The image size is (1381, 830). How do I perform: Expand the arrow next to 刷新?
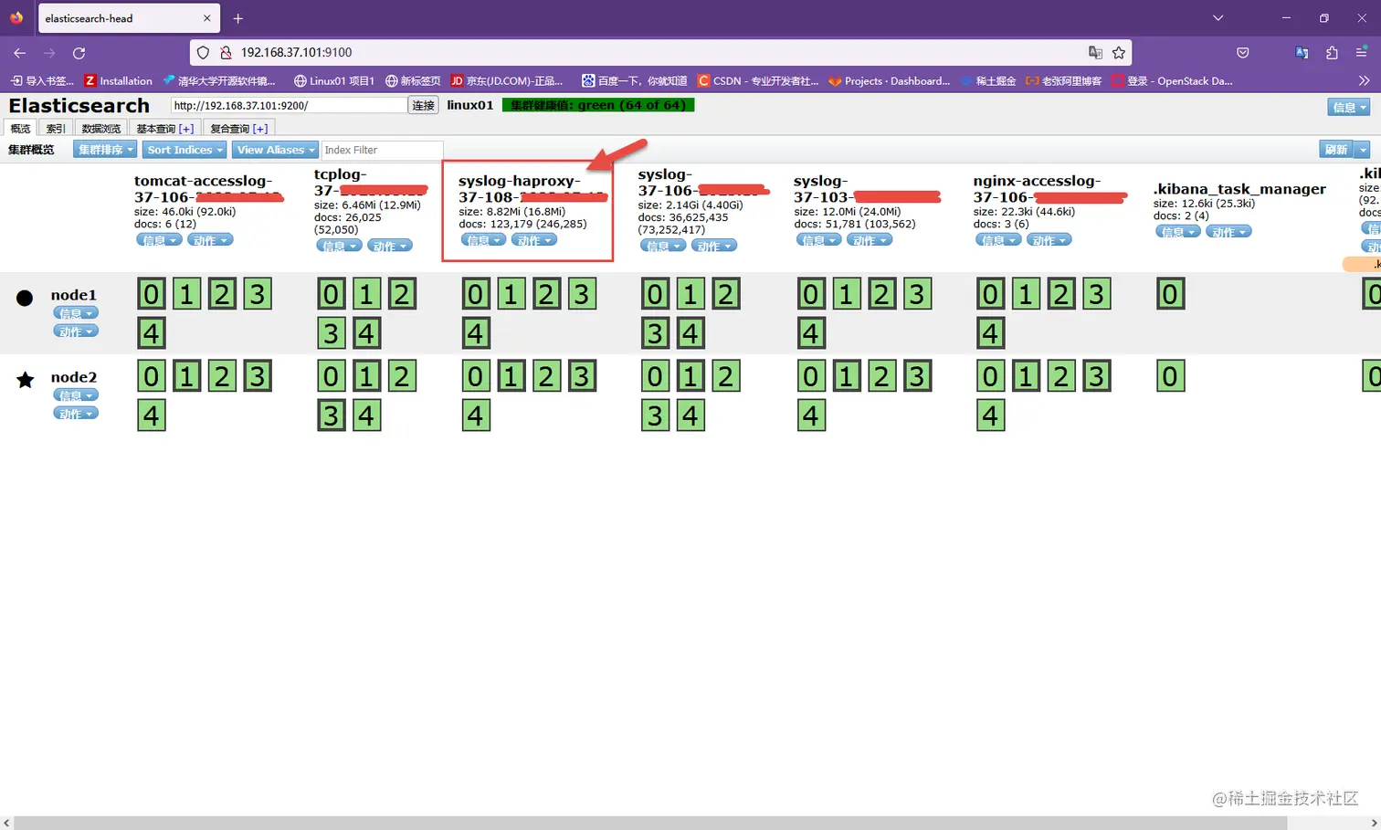point(1363,150)
